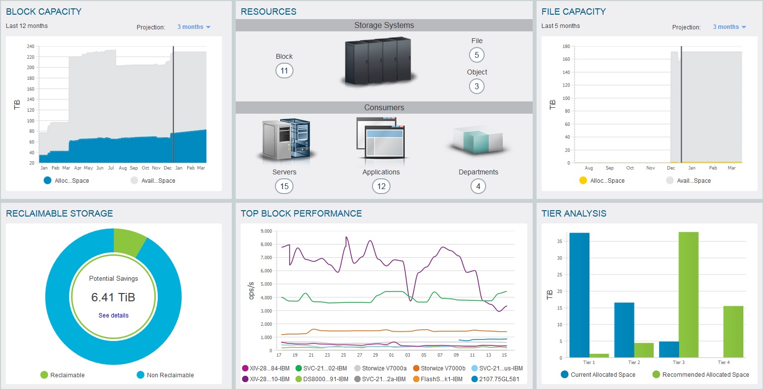Click Tier 2 green recommended bar
Image resolution: width=763 pixels, height=390 pixels.
(x=644, y=350)
